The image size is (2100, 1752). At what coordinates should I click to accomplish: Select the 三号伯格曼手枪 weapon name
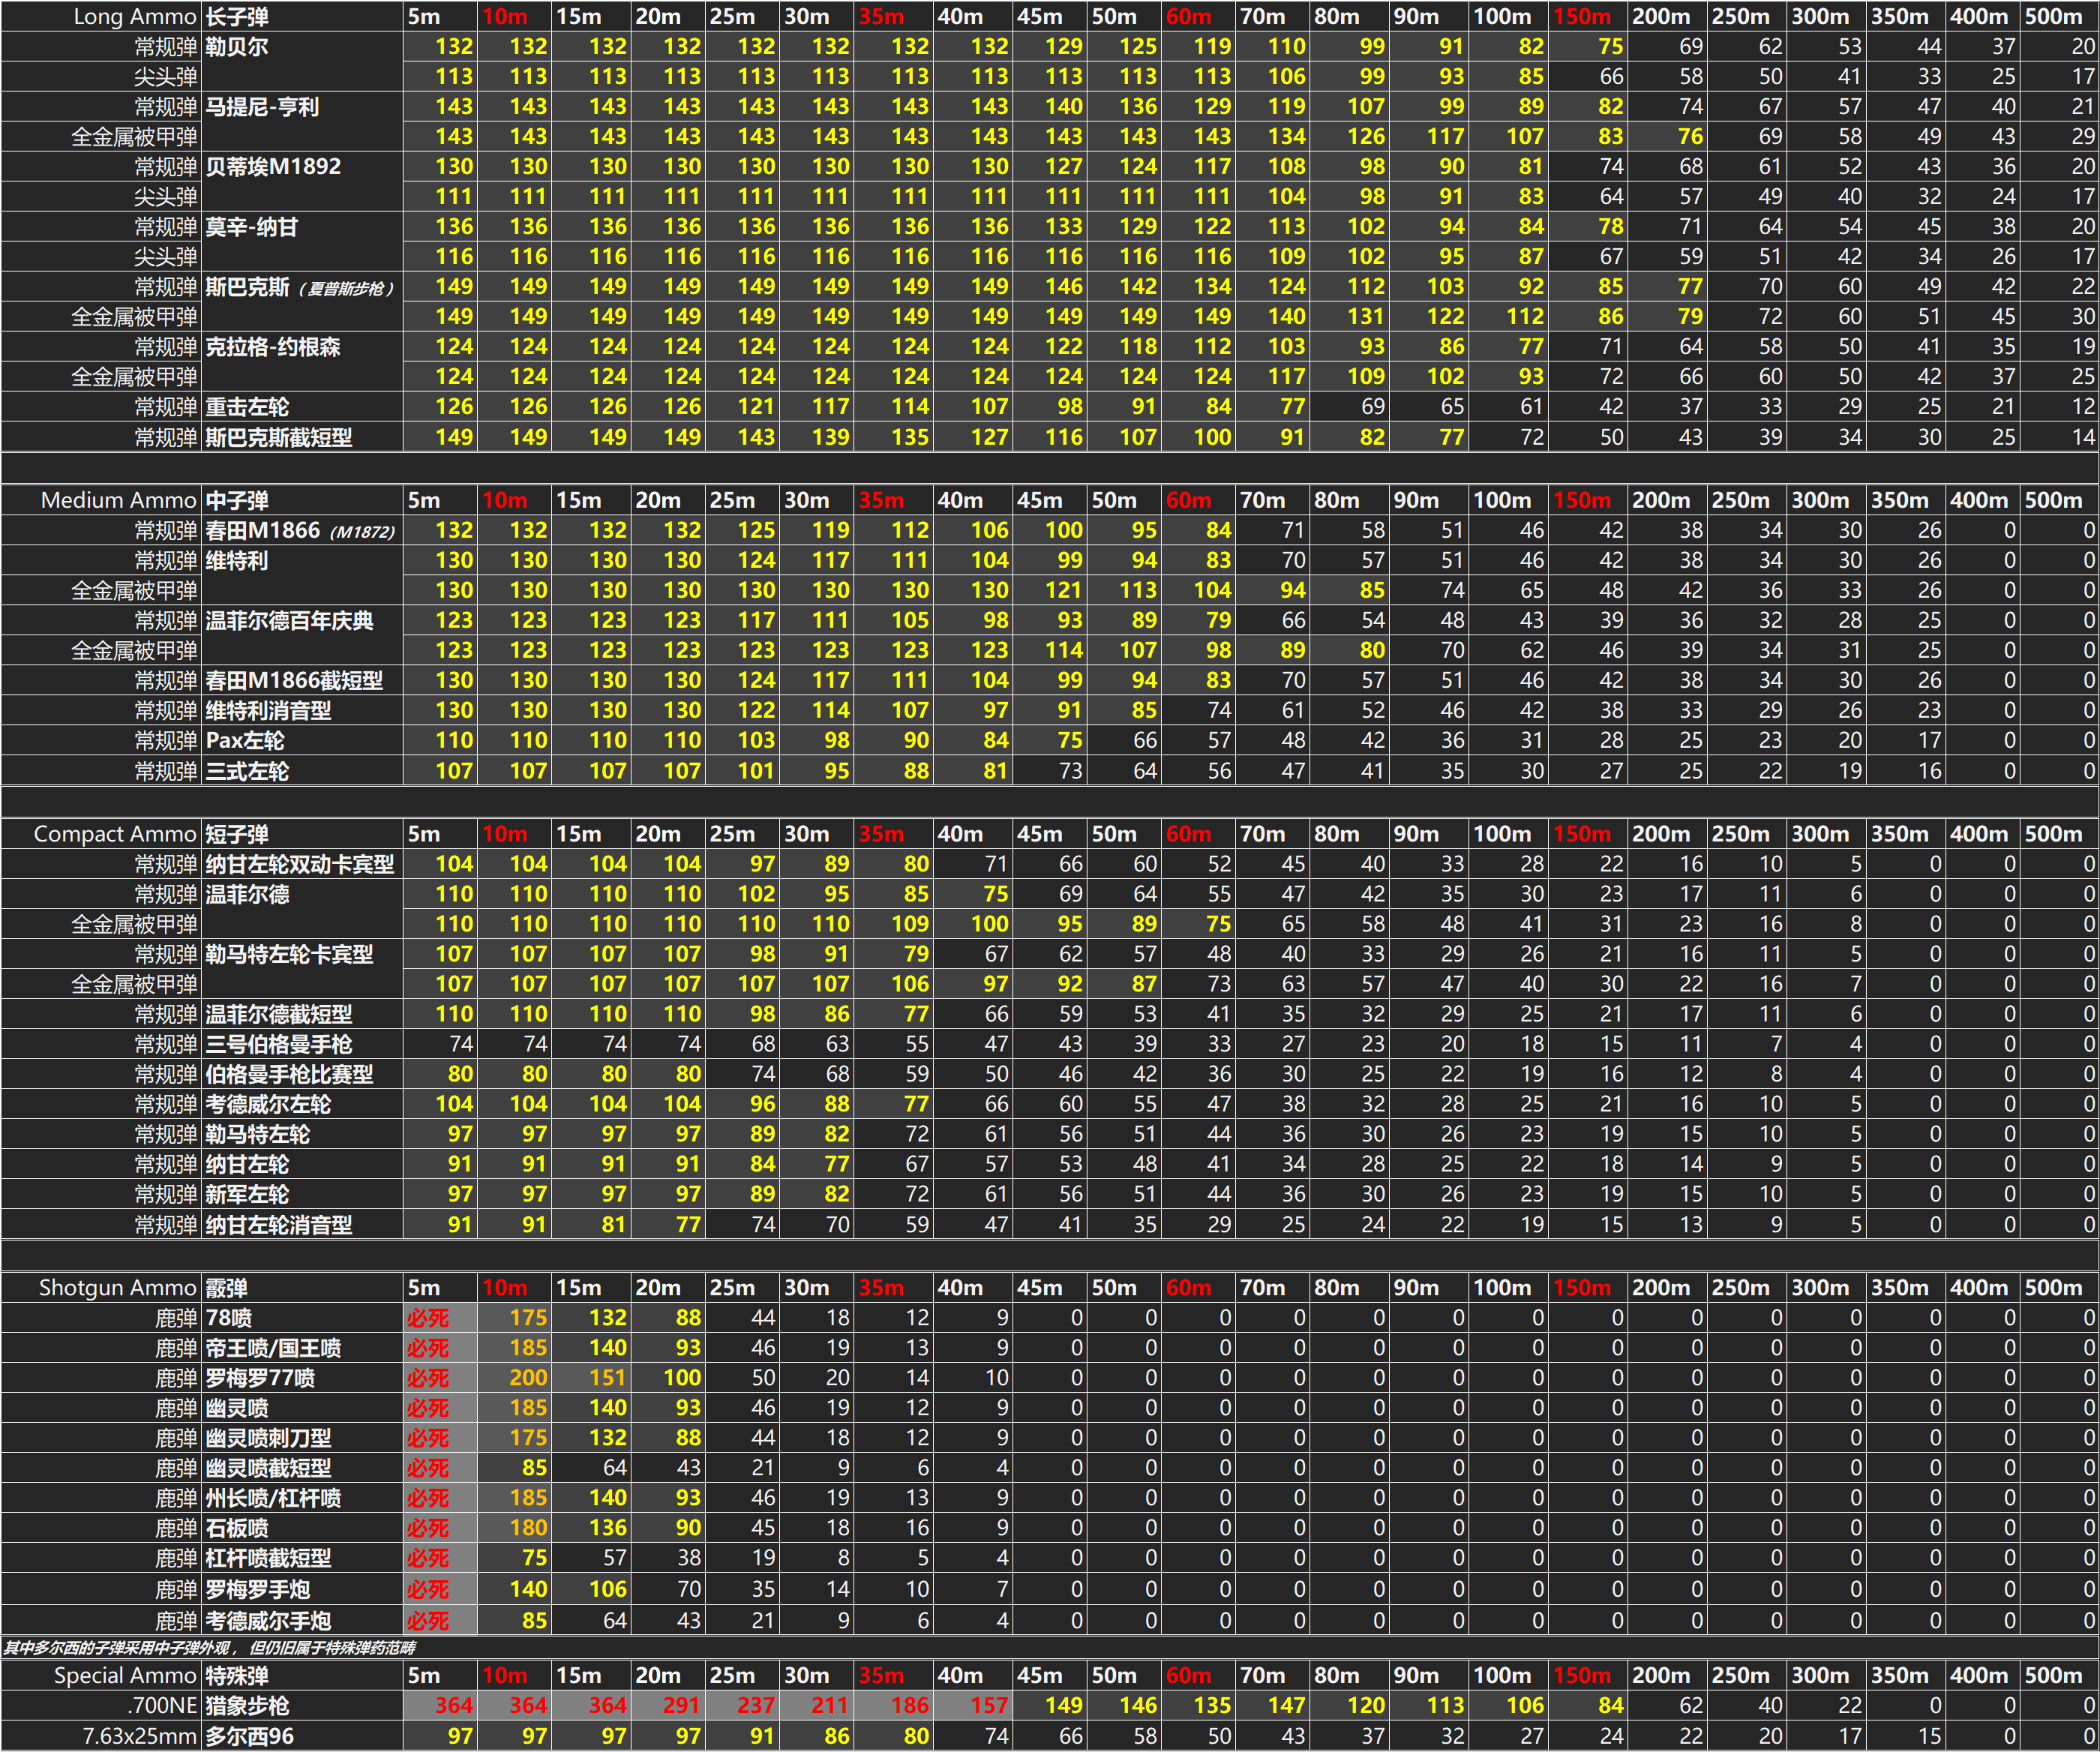[279, 1044]
